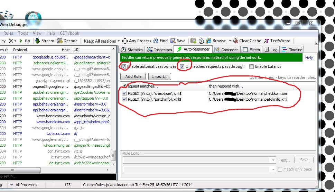Open the second Rule Editor combo box
The image size is (335, 192).
click(x=199, y=169)
